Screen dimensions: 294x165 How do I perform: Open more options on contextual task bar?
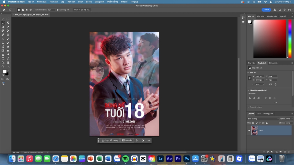pyautogui.click(x=149, y=141)
